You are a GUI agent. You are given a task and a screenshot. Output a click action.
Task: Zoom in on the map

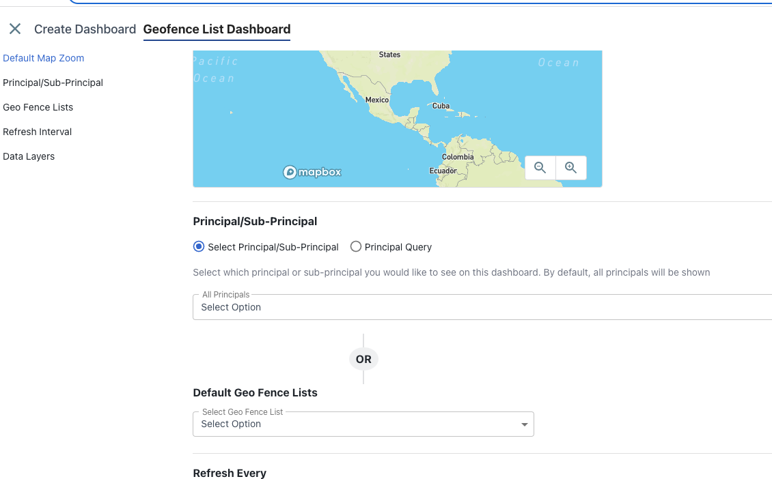coord(571,168)
